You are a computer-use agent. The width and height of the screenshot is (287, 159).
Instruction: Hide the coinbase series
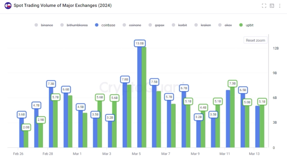point(108,25)
